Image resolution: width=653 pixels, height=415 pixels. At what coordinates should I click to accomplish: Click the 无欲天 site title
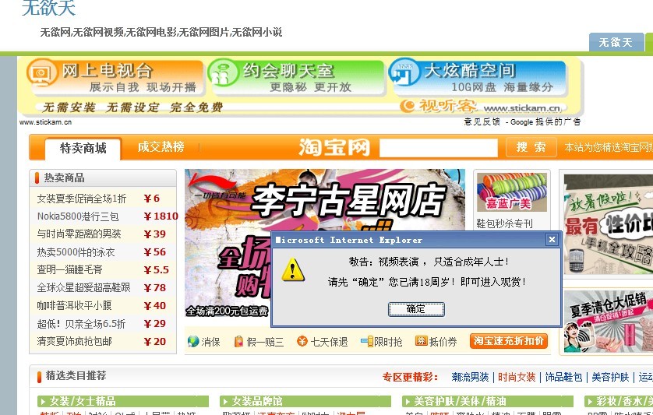[x=49, y=8]
